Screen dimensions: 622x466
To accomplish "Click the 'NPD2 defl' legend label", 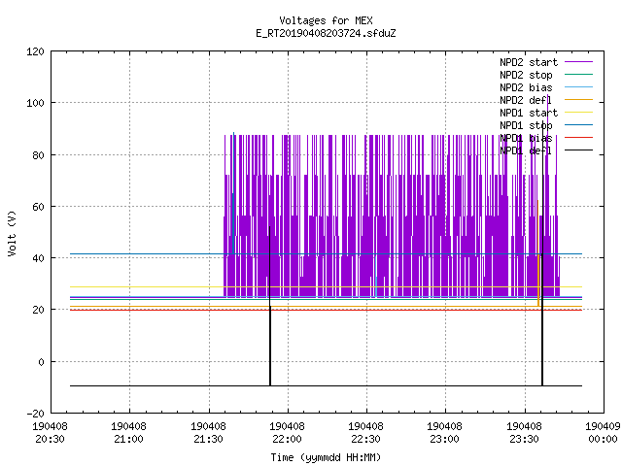I will click(x=526, y=100).
